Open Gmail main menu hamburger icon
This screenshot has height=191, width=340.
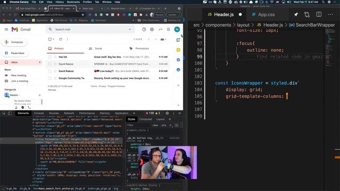point(6,29)
